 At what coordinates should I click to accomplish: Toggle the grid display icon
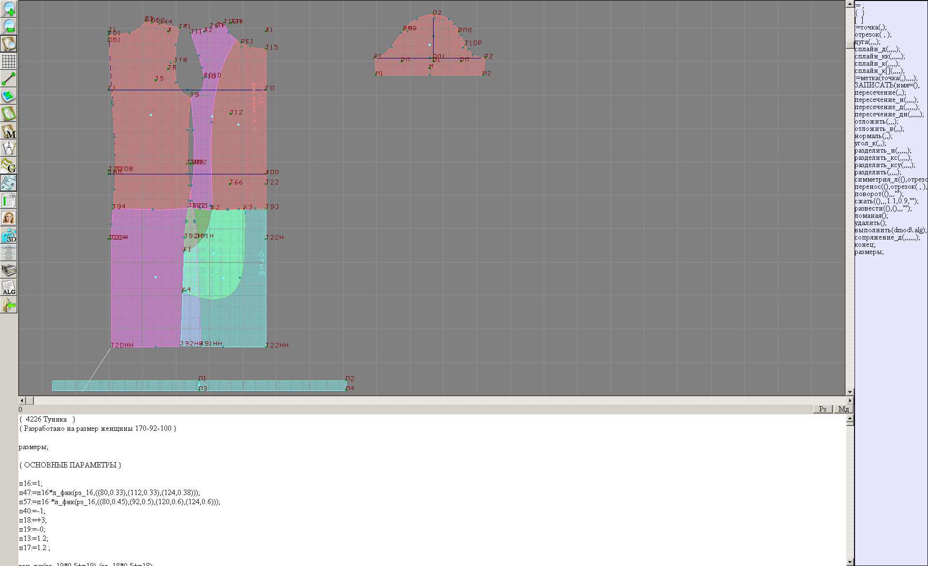coord(9,61)
